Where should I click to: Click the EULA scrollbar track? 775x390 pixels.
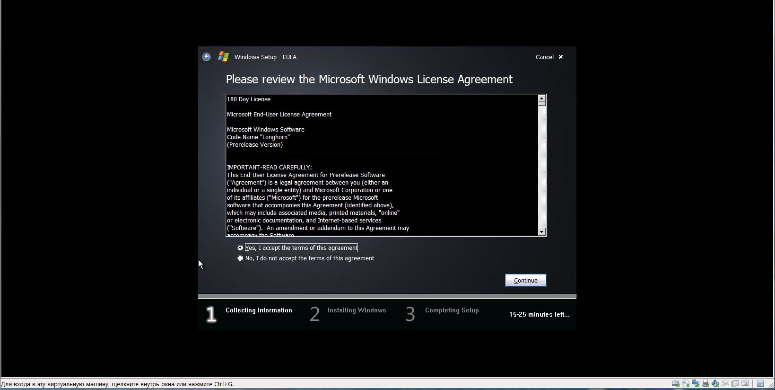541,166
